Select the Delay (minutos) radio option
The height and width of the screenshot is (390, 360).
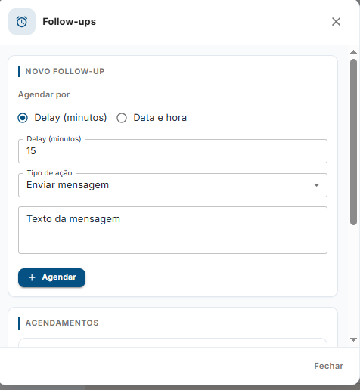point(23,118)
